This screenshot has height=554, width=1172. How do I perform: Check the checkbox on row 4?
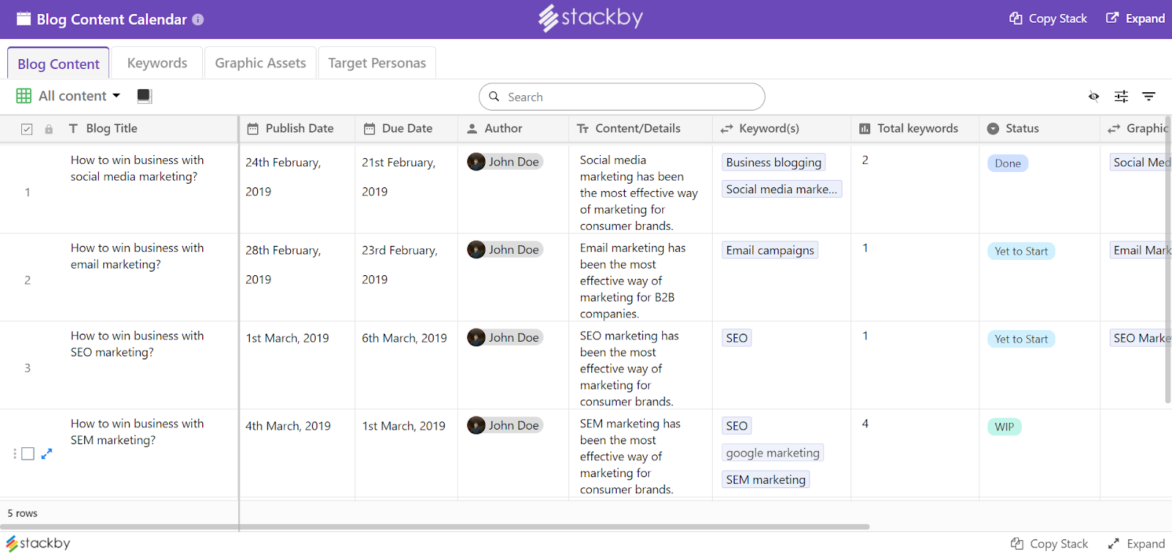pyautogui.click(x=28, y=454)
